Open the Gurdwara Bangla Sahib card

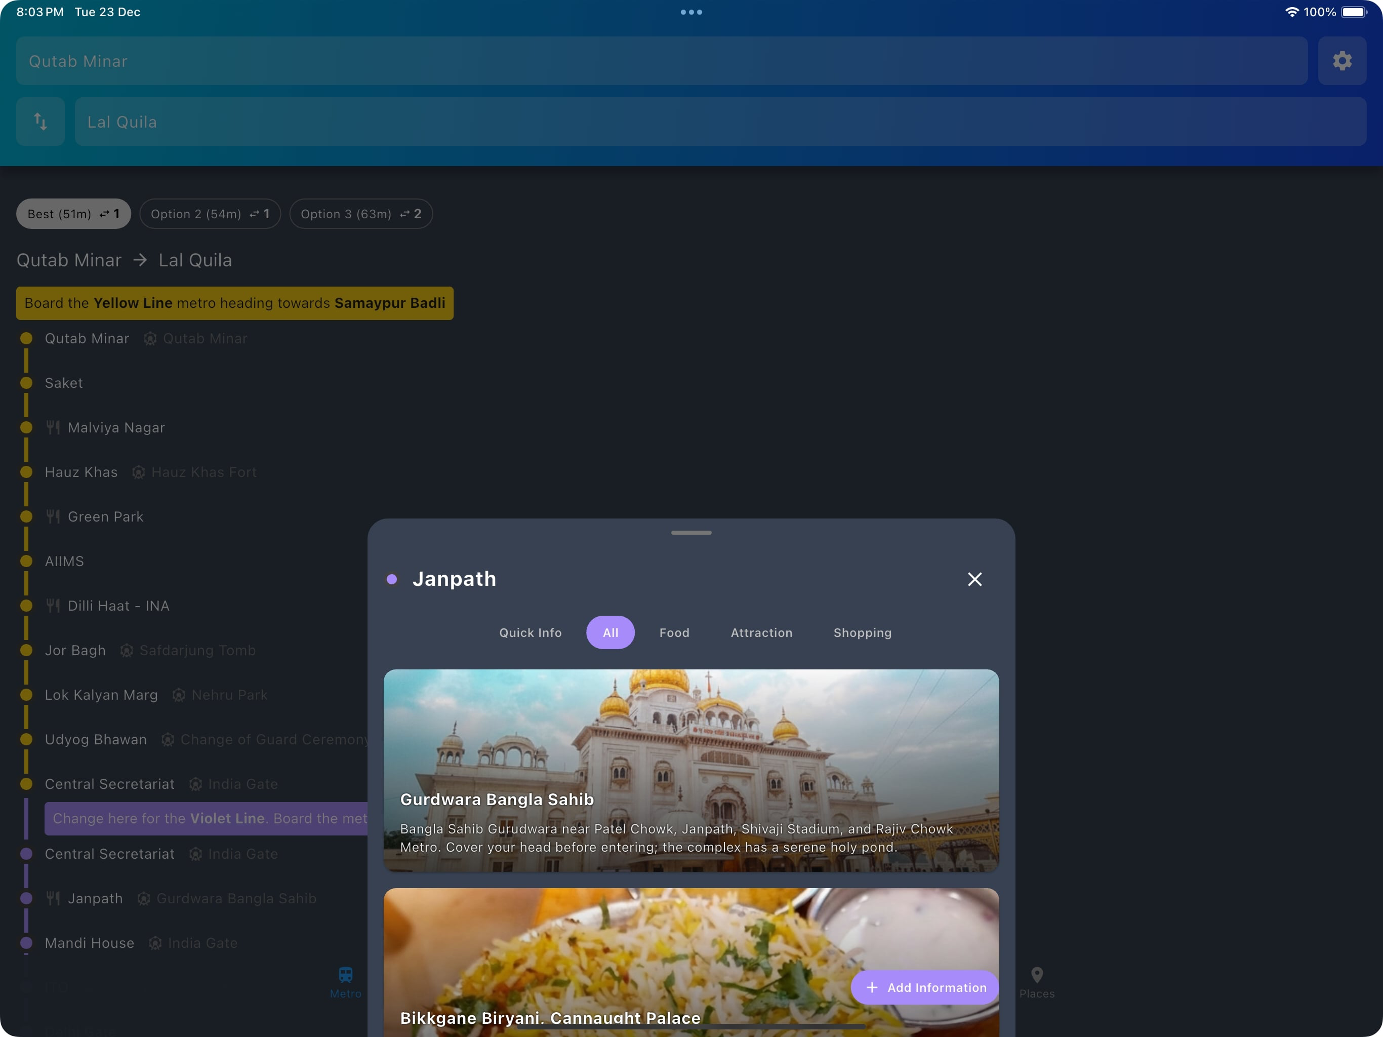pyautogui.click(x=691, y=771)
